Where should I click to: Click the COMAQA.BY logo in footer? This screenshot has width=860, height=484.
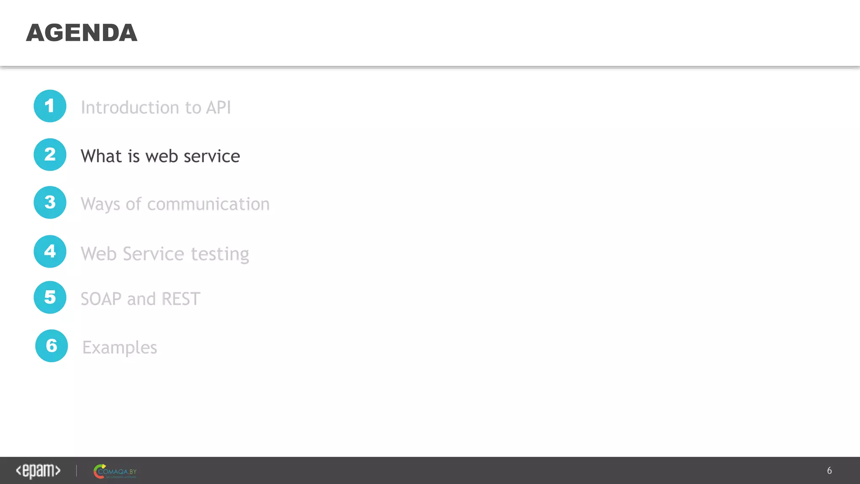(x=115, y=471)
